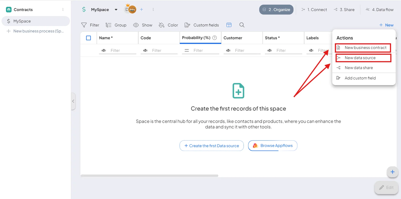Open the Status filter text-operator icon
The width and height of the screenshot is (401, 199).
tap(270, 50)
